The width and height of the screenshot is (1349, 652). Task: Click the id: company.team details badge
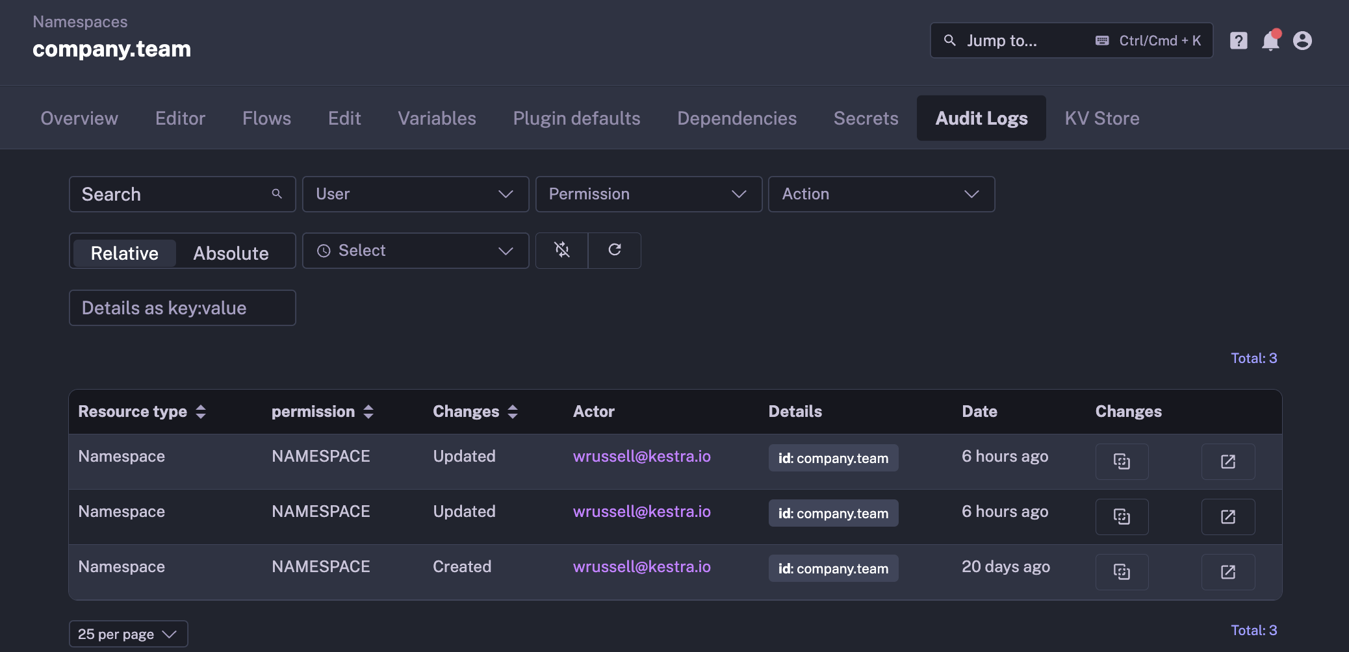coord(832,457)
